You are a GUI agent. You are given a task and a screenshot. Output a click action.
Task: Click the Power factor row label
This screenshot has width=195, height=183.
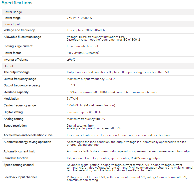12,53
